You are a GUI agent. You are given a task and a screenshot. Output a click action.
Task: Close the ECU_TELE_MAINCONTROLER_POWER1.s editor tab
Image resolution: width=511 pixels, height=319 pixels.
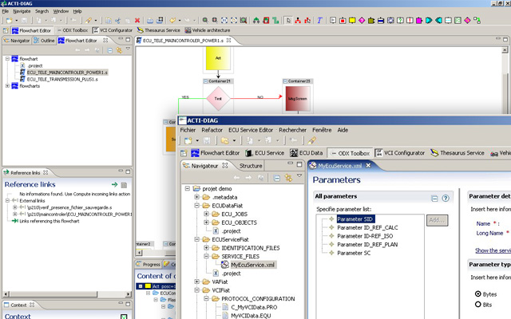click(229, 41)
